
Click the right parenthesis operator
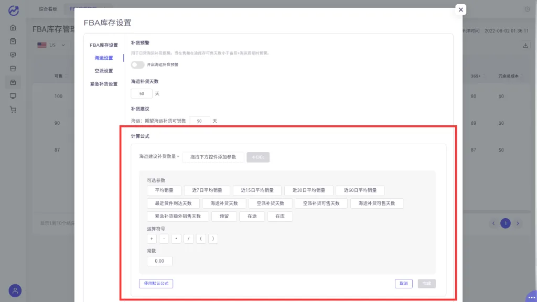coord(213,239)
